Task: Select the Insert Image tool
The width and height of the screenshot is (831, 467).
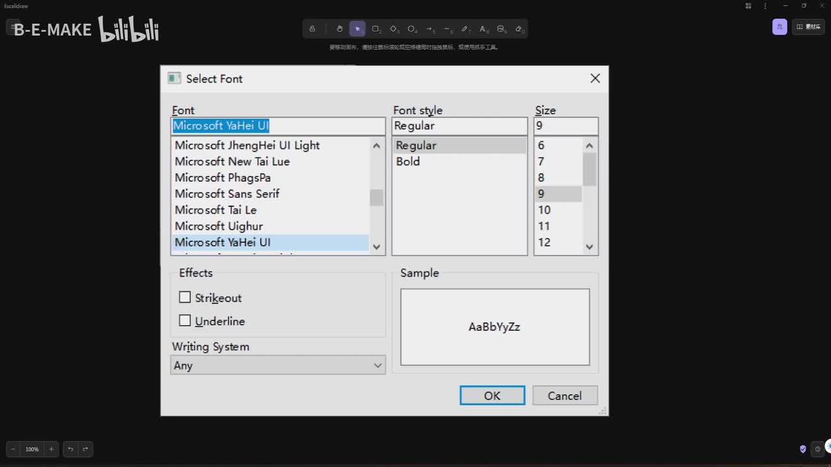Action: tap(501, 29)
